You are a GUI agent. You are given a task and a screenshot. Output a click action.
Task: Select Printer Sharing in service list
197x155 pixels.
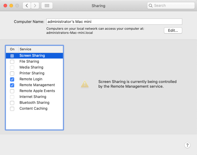coord(35,73)
